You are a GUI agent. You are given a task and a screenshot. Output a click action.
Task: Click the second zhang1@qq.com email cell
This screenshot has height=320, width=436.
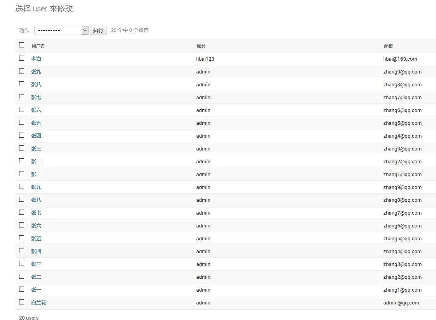(x=402, y=290)
